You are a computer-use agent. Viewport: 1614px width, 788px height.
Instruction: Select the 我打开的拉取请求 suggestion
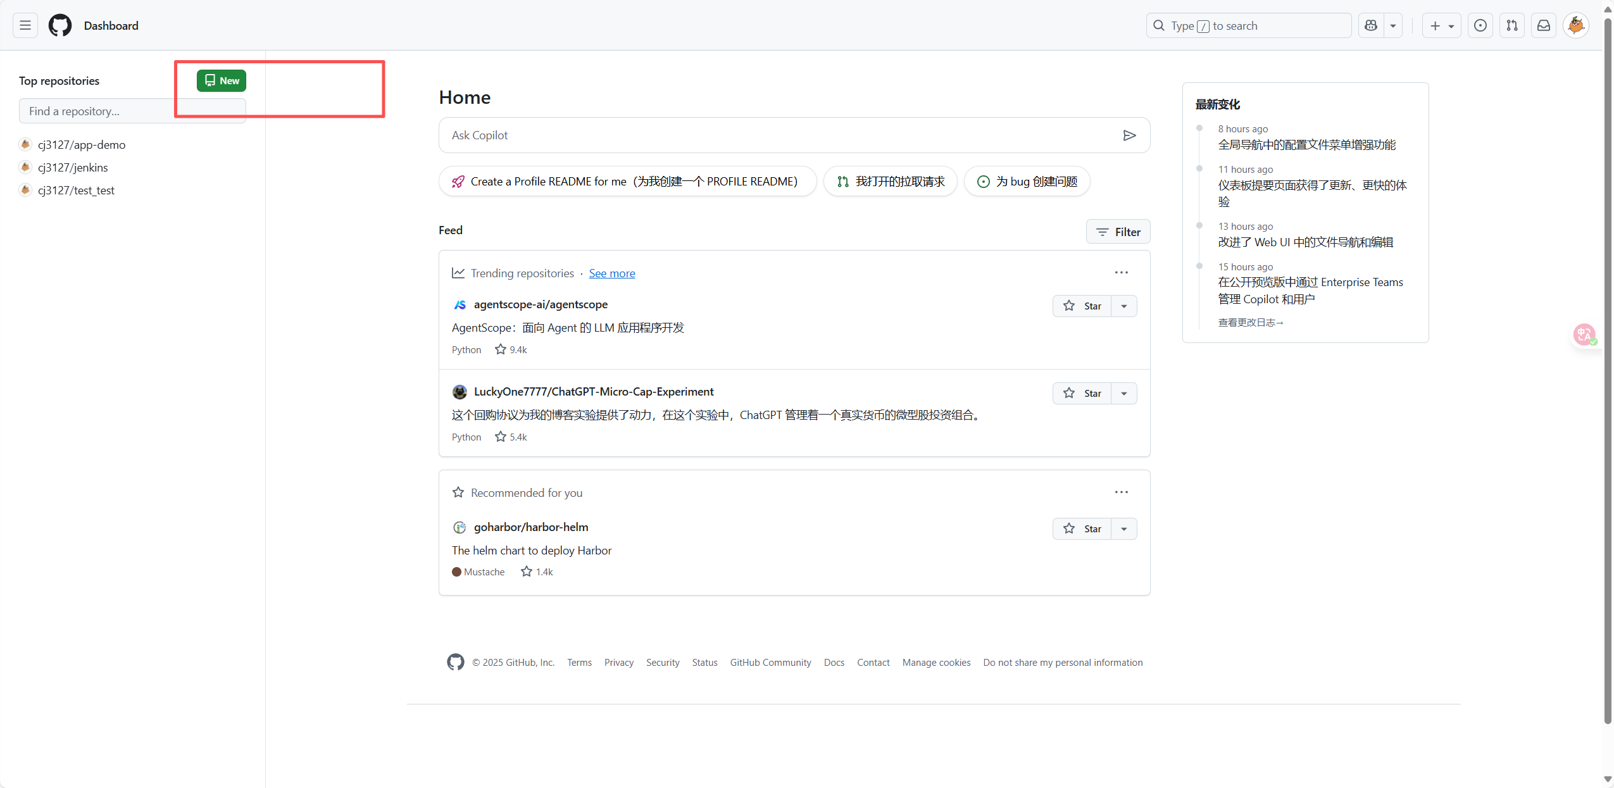(890, 182)
